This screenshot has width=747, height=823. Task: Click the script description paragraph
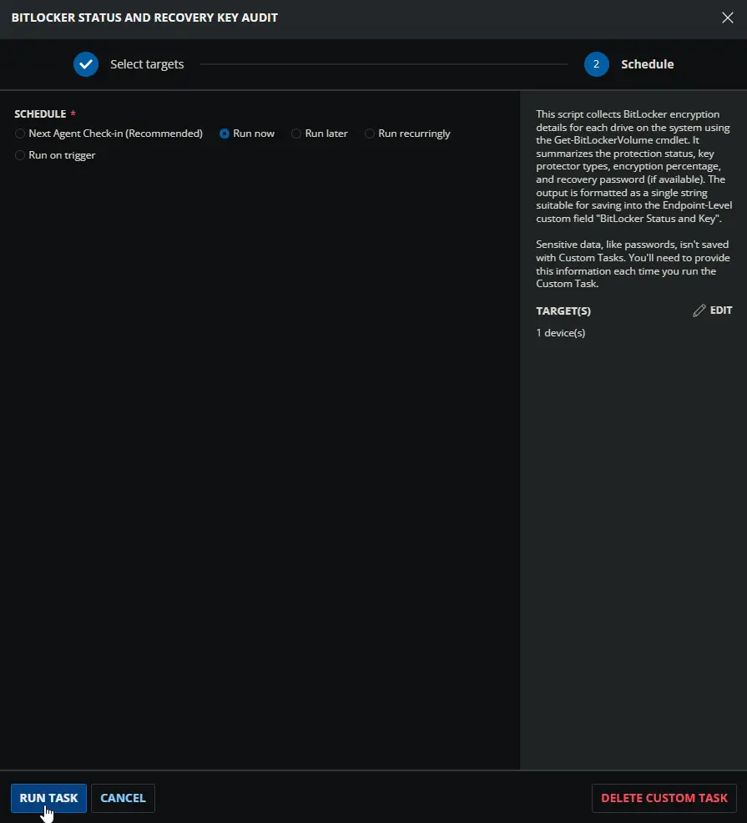[633, 166]
